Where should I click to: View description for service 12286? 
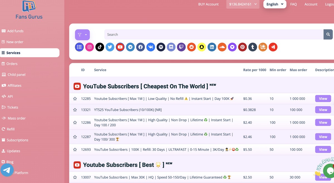click(x=323, y=123)
